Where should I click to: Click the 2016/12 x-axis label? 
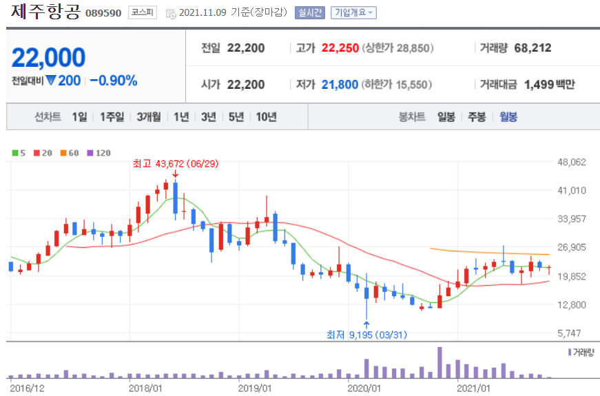tap(27, 388)
